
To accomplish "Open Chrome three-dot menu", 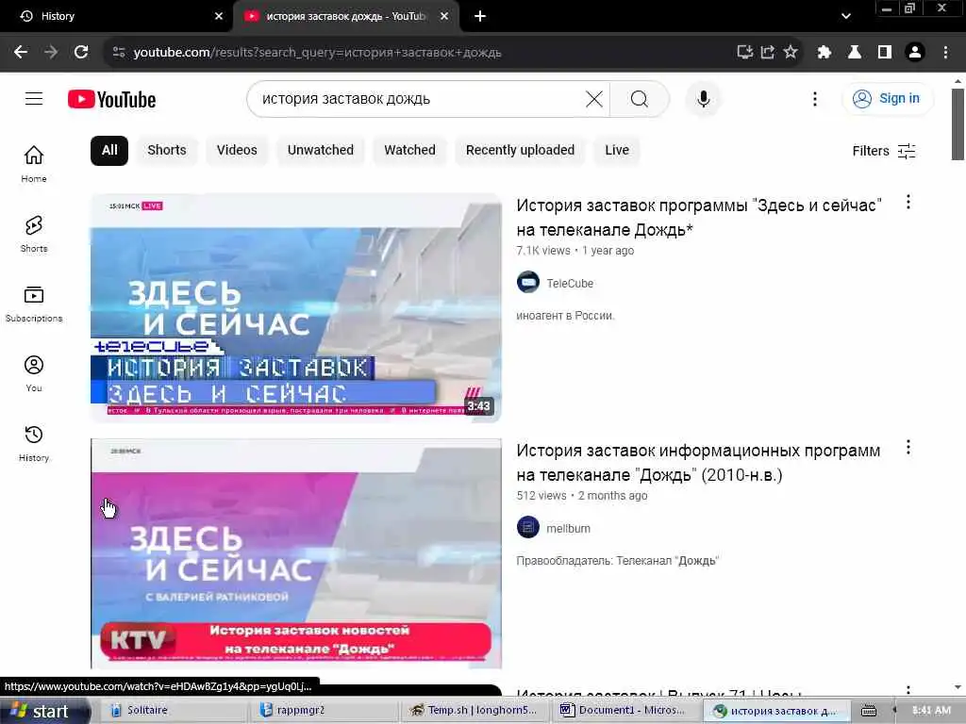I will pos(945,53).
